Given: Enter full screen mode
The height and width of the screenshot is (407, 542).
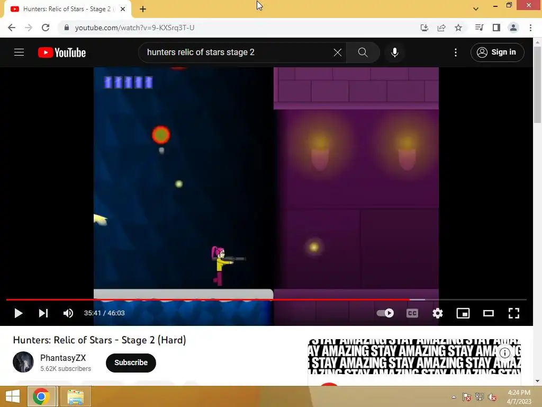Looking at the screenshot, I should [513, 313].
